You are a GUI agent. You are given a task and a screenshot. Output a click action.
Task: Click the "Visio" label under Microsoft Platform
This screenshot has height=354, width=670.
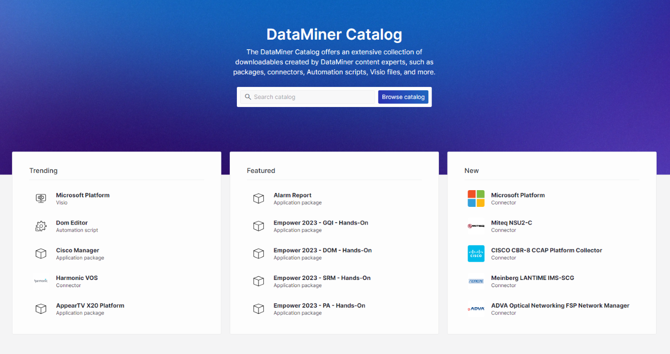point(62,203)
